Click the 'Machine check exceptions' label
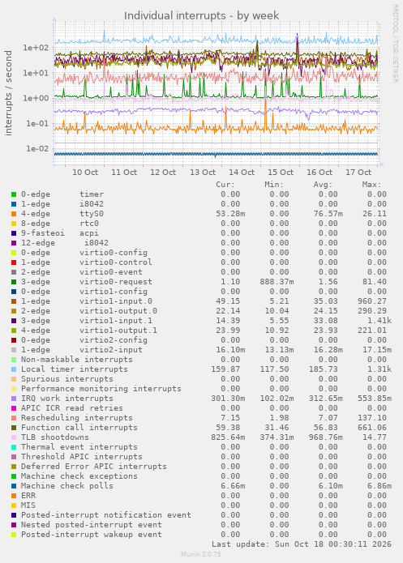Image resolution: width=403 pixels, height=563 pixels. pyautogui.click(x=79, y=476)
